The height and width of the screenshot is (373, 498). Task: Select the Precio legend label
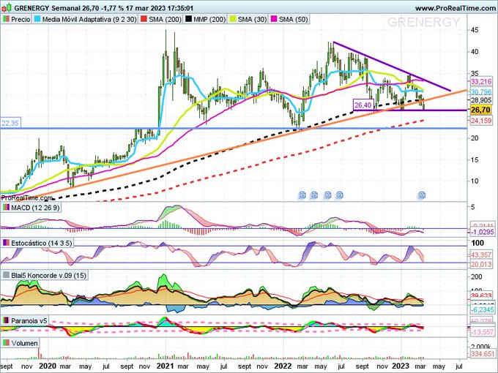click(21, 19)
